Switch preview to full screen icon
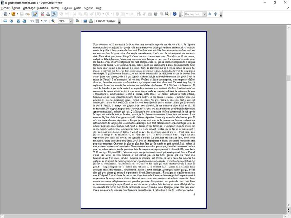The image size is (291, 218). tap(85, 21)
